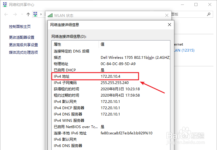Viewport: 217px width, 150px height.
Task: Select the 已启用 NetBIOS over Tc... row
Action: tap(111, 127)
